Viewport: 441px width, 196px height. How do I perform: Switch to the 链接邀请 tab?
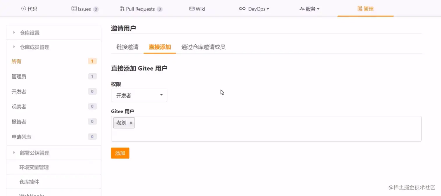[x=127, y=47]
